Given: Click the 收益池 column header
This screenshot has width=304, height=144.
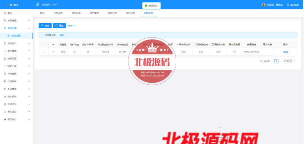Looking at the screenshot, I should 63,44.
